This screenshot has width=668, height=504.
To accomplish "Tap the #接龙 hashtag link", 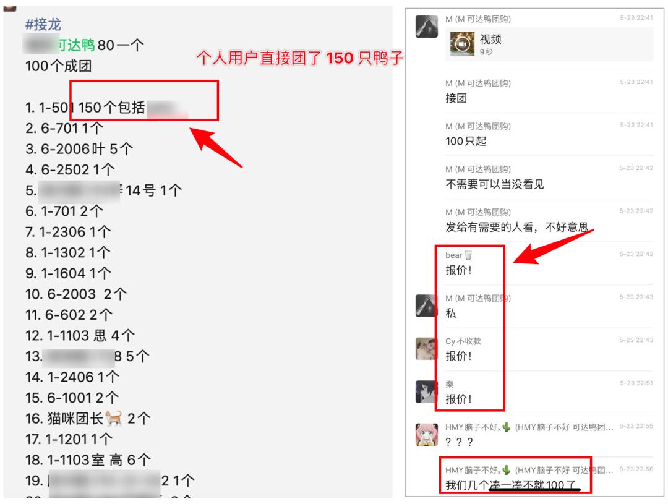I will pos(43,24).
